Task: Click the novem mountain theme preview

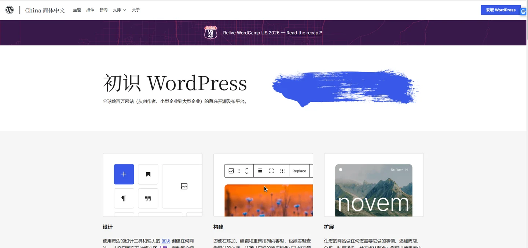Action: tap(374, 190)
